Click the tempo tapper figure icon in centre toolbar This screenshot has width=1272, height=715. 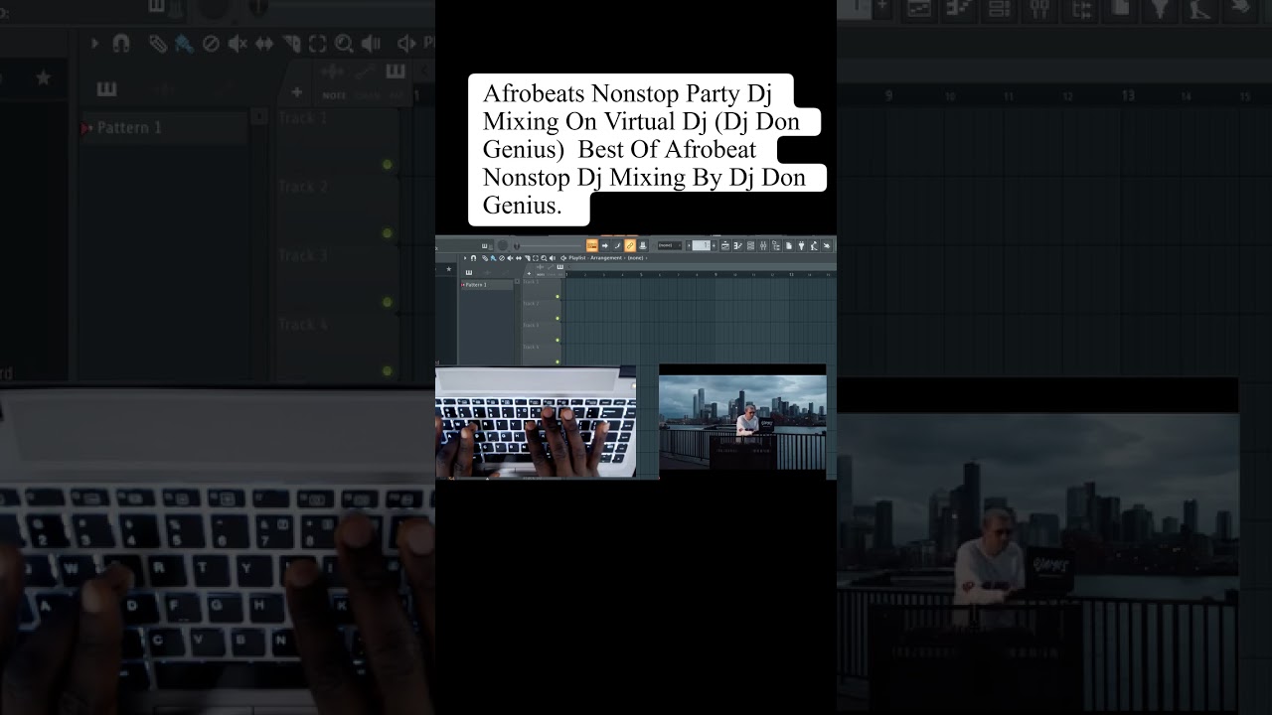(x=814, y=245)
